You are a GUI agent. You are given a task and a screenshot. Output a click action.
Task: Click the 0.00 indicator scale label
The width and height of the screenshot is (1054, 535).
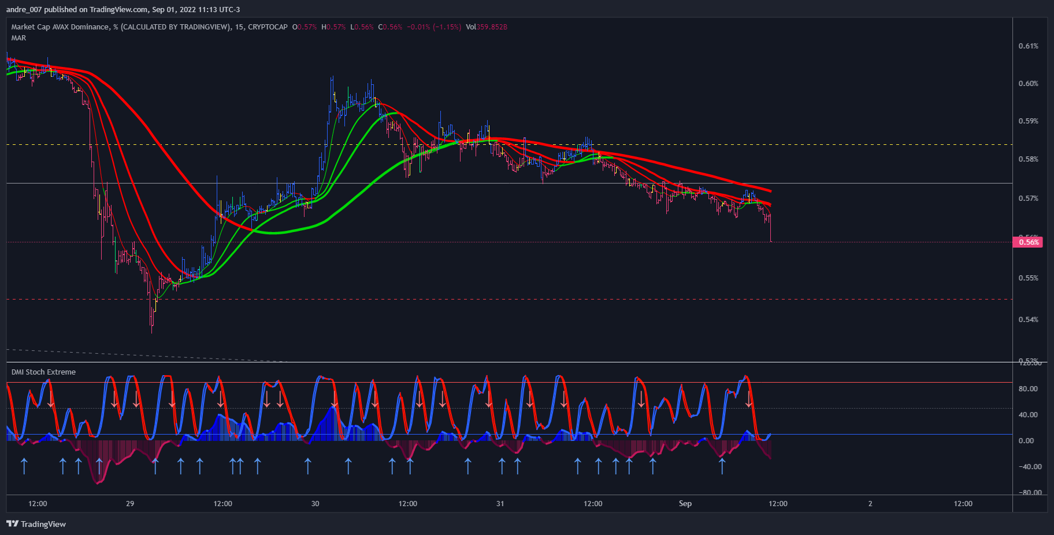point(1026,441)
